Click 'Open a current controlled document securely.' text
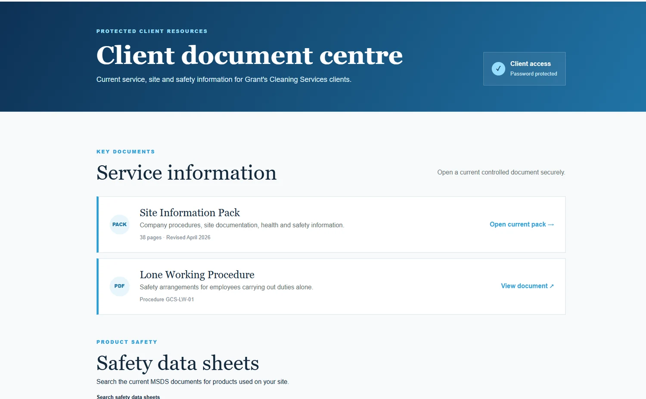 [x=501, y=172]
